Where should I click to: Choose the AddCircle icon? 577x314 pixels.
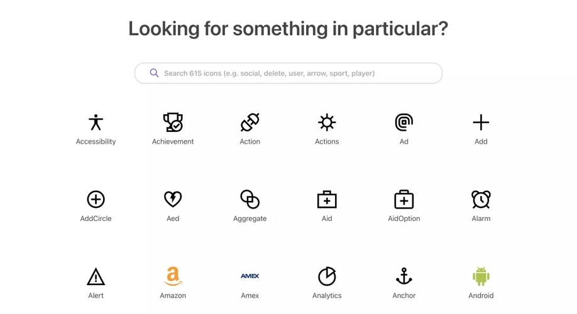[96, 199]
